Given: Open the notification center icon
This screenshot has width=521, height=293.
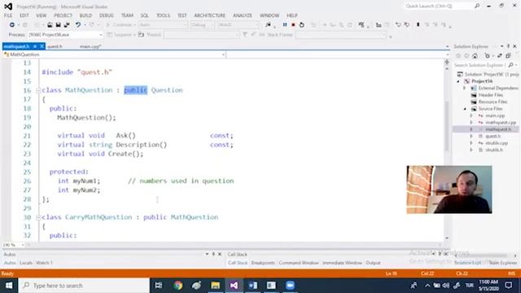Looking at the screenshot, I should click(509, 286).
